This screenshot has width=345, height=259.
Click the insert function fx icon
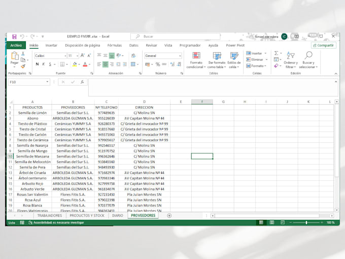[82, 82]
